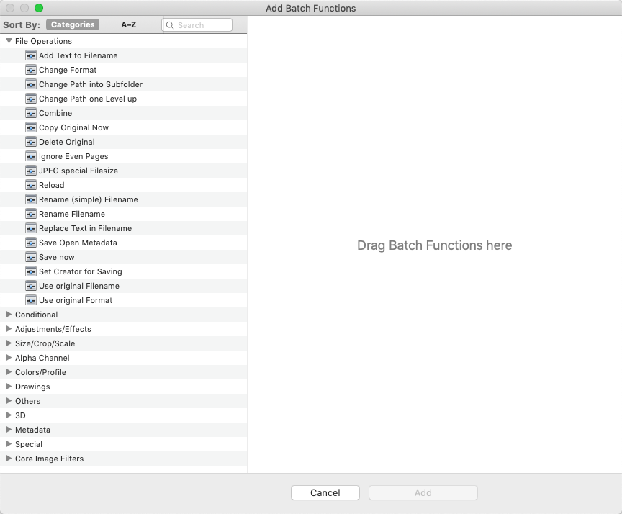The width and height of the screenshot is (622, 514).
Task: Select the Conditional category label
Action: point(37,315)
